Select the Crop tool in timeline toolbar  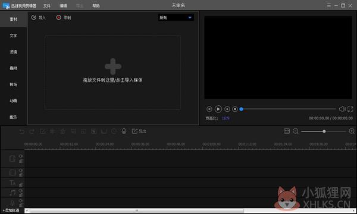[74, 131]
